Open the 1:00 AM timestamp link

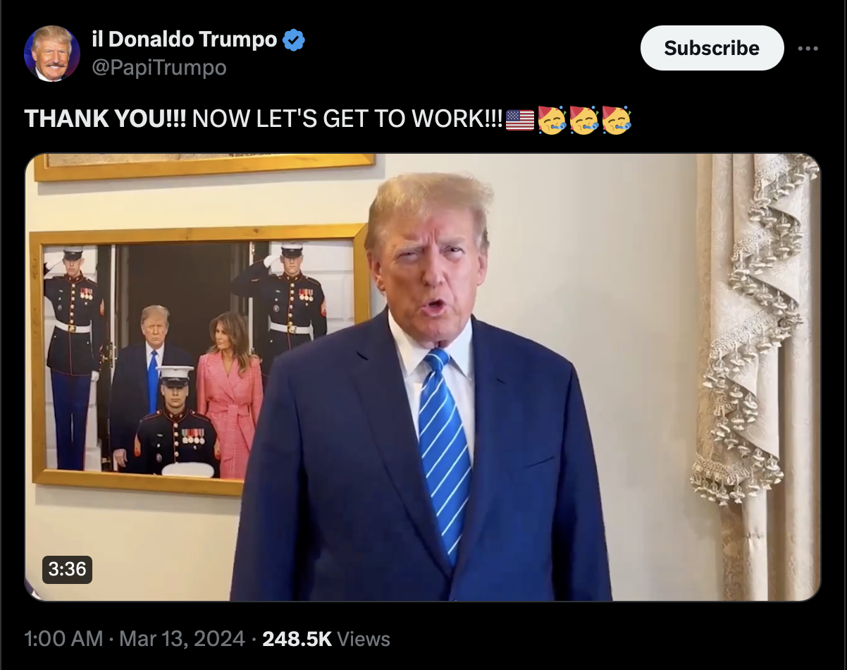point(63,639)
